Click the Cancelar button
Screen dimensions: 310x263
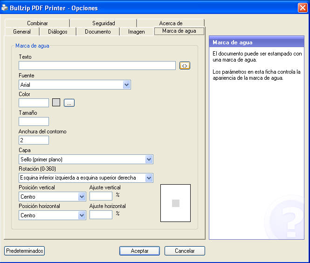point(185,251)
